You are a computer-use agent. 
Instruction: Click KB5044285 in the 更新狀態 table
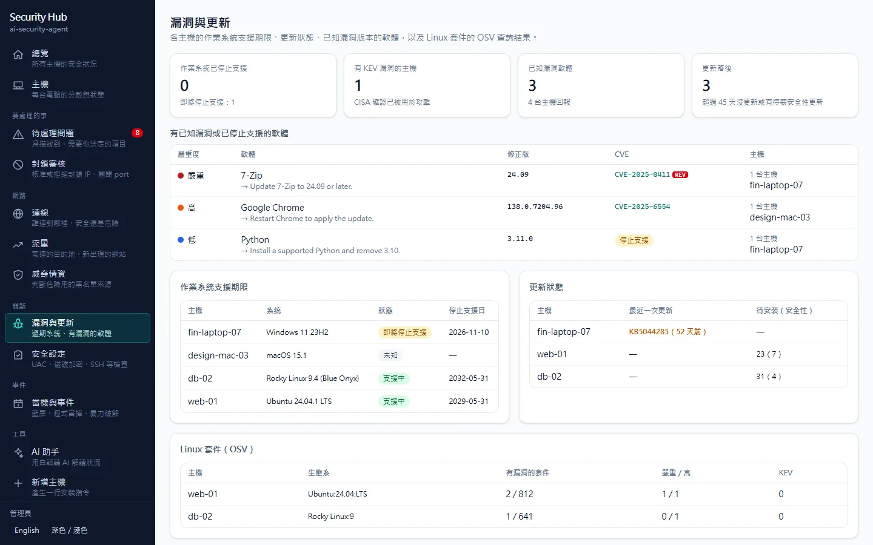(x=667, y=332)
